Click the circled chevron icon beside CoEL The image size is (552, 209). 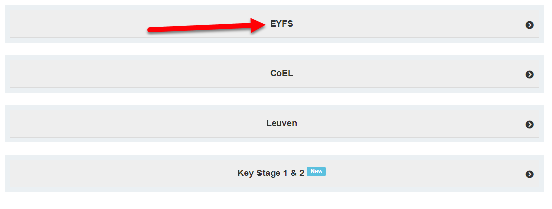tap(529, 74)
